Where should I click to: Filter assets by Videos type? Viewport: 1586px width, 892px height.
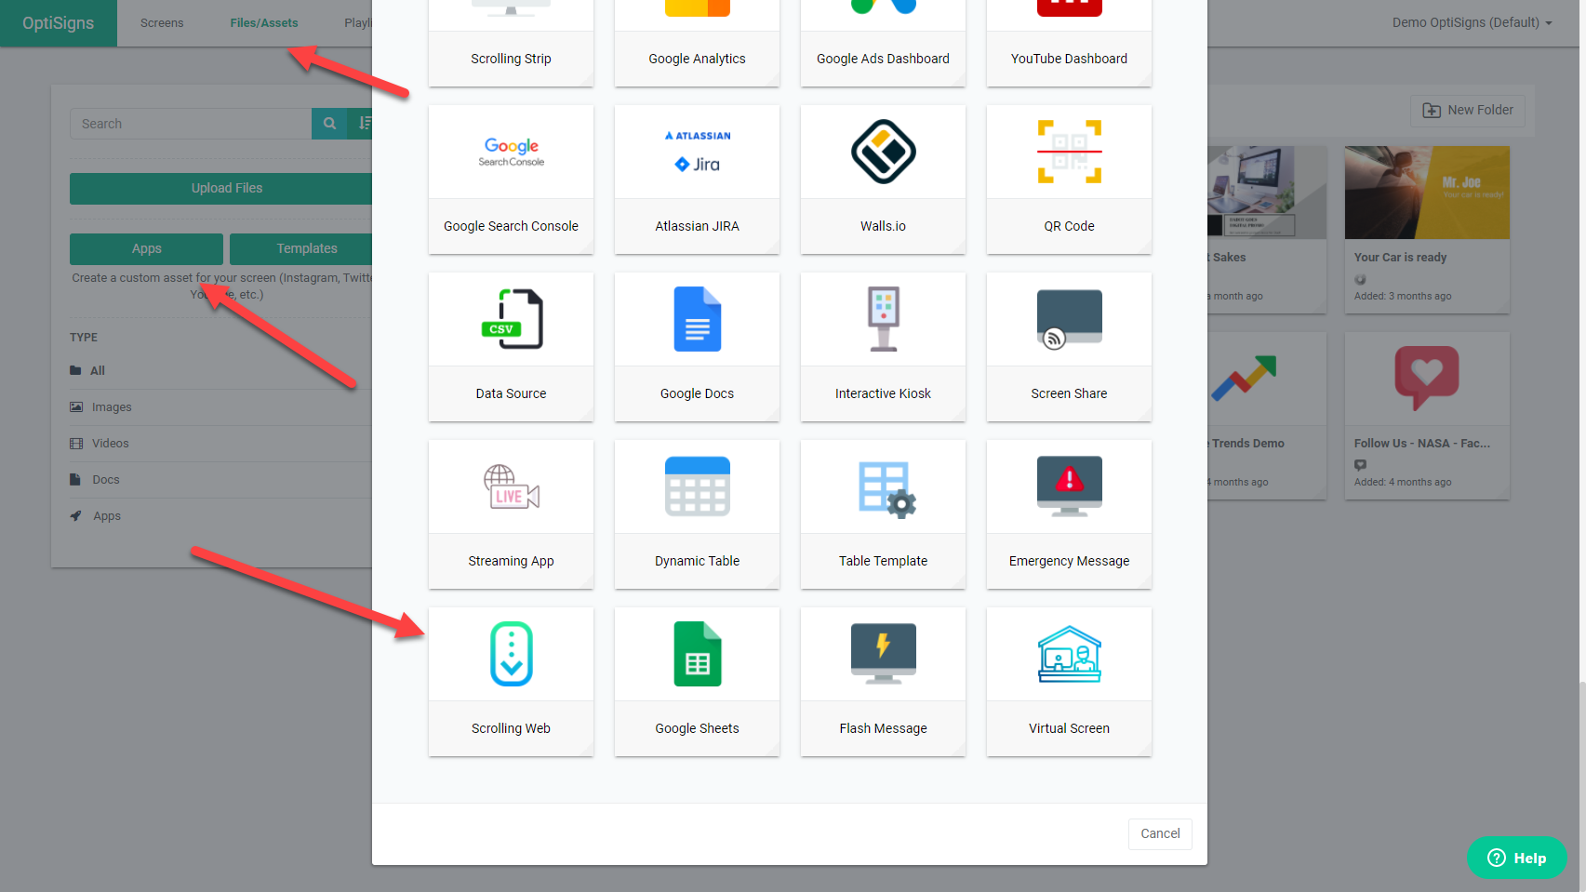pyautogui.click(x=110, y=443)
